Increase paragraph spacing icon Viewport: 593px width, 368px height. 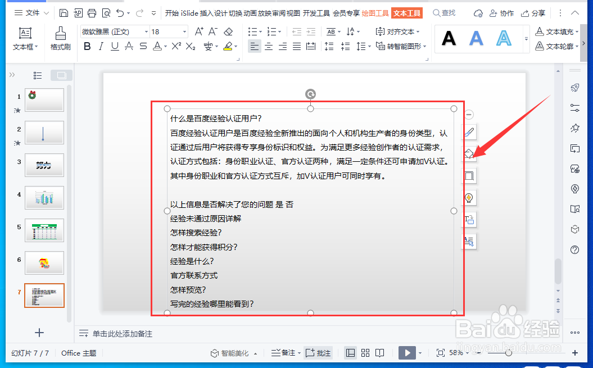pyautogui.click(x=329, y=46)
